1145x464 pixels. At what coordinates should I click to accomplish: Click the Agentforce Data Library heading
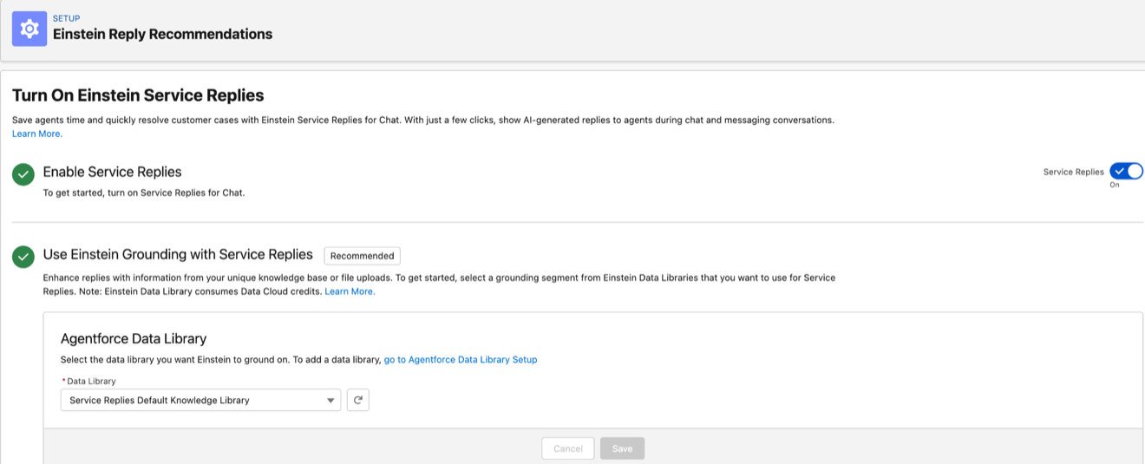(134, 338)
